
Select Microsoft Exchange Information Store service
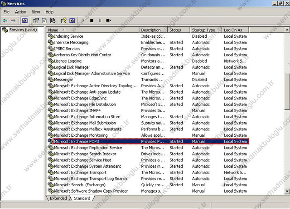point(87,117)
